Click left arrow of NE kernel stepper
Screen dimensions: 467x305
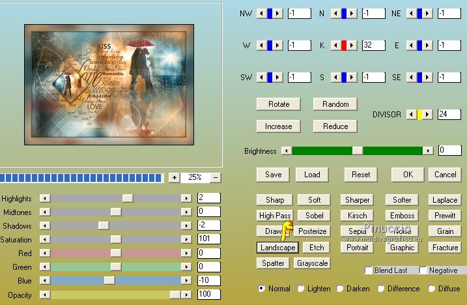click(x=411, y=14)
